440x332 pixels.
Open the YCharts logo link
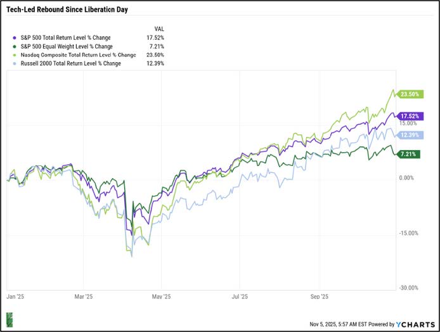pos(415,324)
